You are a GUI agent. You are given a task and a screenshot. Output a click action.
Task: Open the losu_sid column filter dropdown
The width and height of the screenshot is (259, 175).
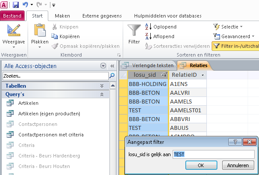point(164,75)
